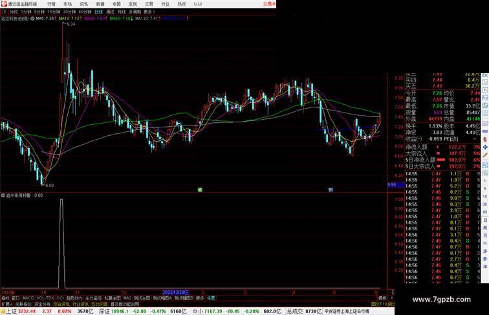The width and height of the screenshot is (489, 315).
Task: Click the 通达信 app logo icon
Action: [4, 4]
